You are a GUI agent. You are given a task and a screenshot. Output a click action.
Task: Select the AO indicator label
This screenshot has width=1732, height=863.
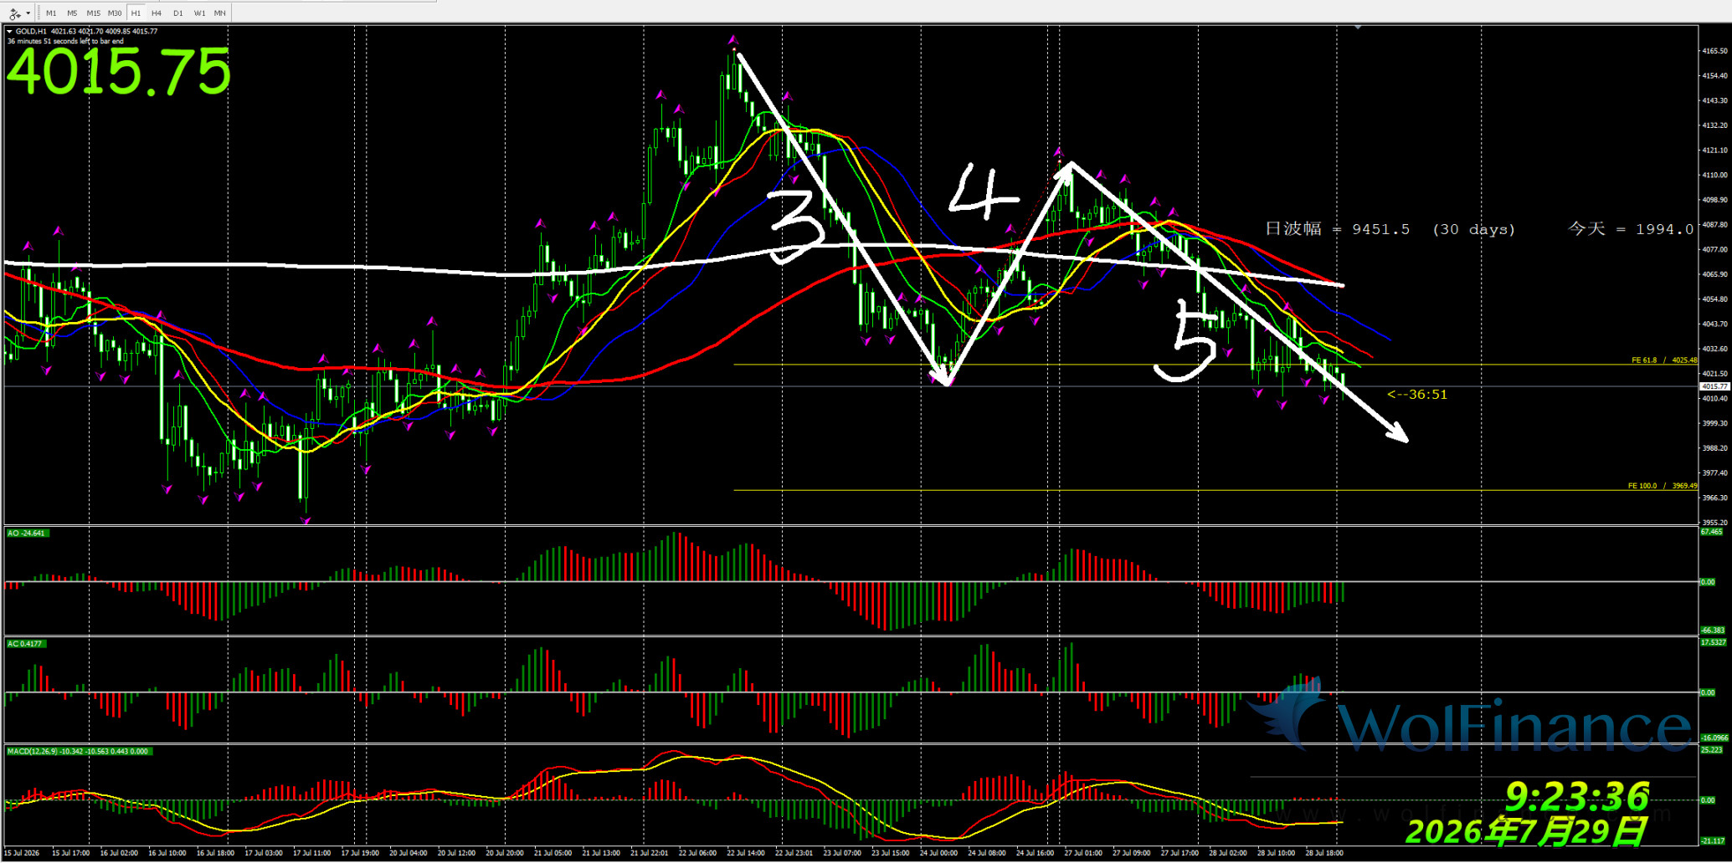pyautogui.click(x=27, y=533)
